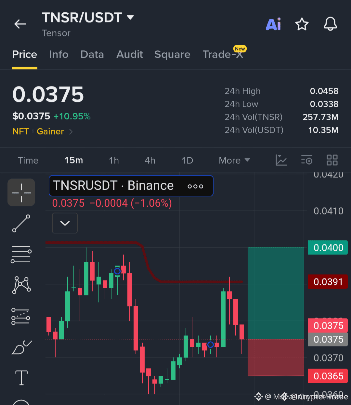Screen dimensions: 351x405
Task: Open the multi-chart grid icon
Action: tap(332, 160)
